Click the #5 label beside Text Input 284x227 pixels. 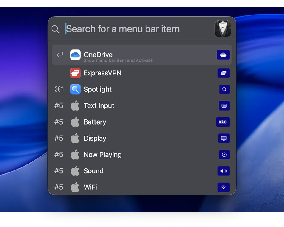coord(59,105)
